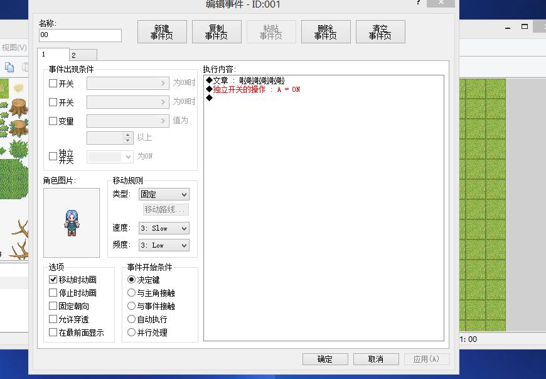The width and height of the screenshot is (546, 379).
Task: Select the 独立开关的操作 A = ON line
Action: coord(253,90)
